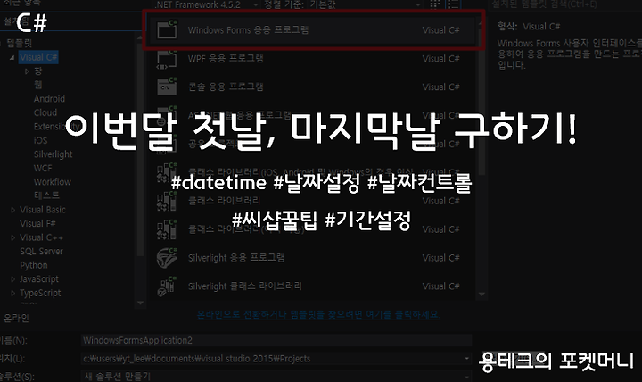Select the 'Silverlight 클래스 라이브러리' row text
642x382 pixels.
(x=245, y=286)
